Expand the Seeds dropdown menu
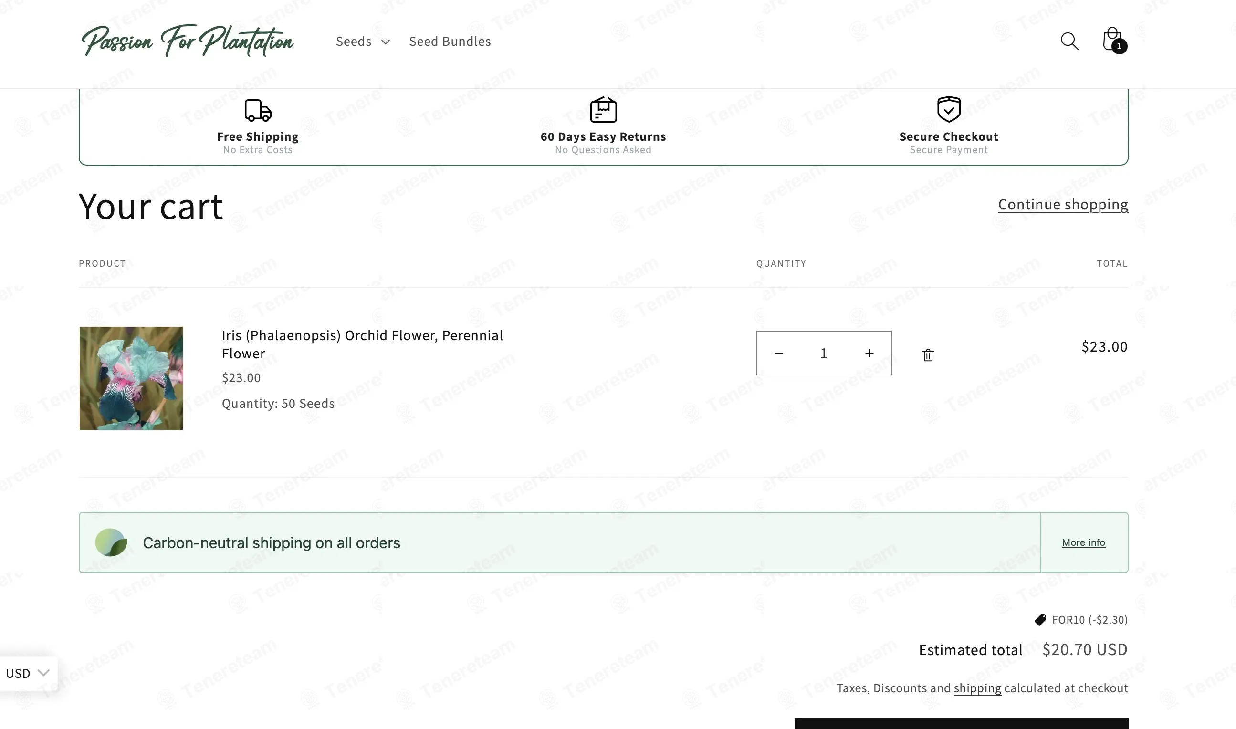This screenshot has width=1236, height=729. pyautogui.click(x=363, y=42)
